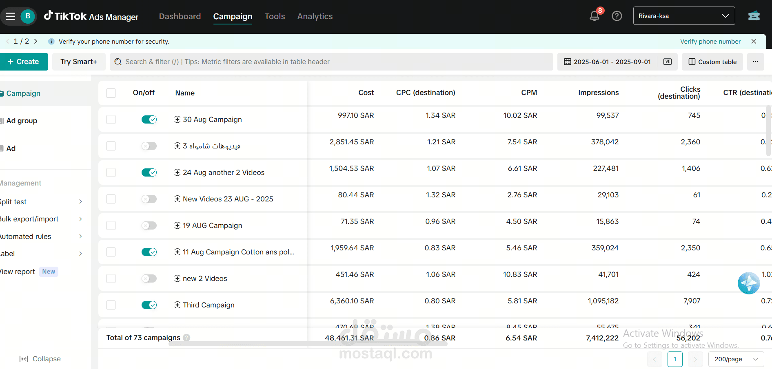Click the icon beside 19 AUG Campaign
The width and height of the screenshot is (772, 369).
(x=177, y=225)
